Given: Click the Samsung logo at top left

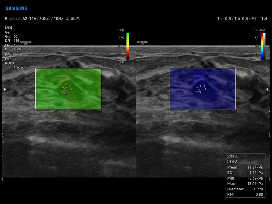Looking at the screenshot, I should point(16,8).
